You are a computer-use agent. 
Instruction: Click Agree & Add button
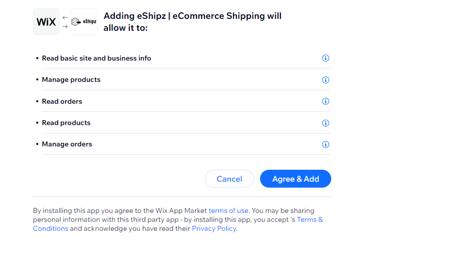(295, 179)
